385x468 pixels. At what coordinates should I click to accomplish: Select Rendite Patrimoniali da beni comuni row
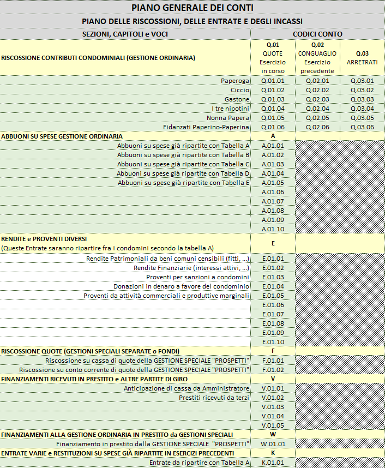click(x=125, y=258)
